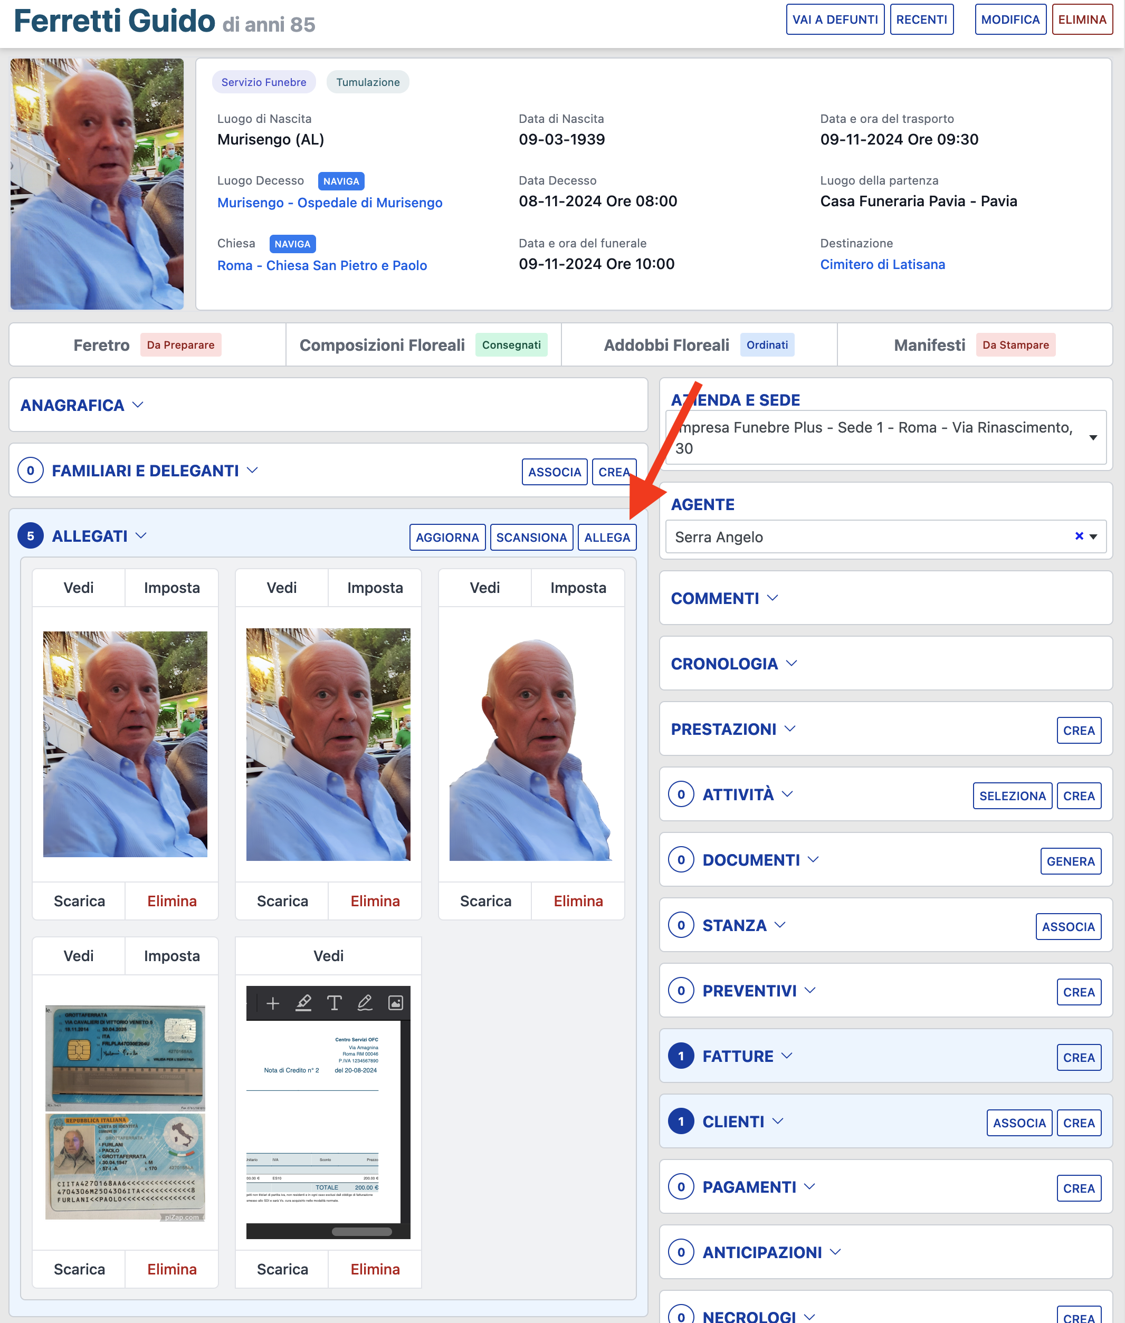Clear the Serra Angelo agent selection
Screen dimensions: 1125x1323
point(1079,536)
